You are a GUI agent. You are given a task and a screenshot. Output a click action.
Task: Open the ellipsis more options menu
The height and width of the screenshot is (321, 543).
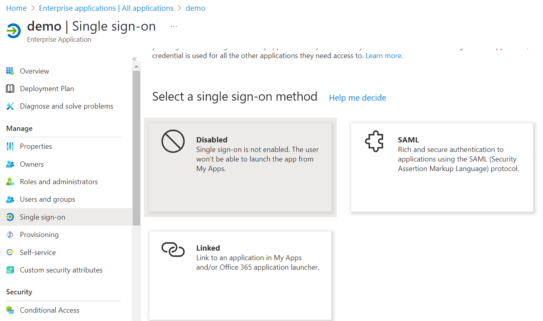tap(174, 26)
